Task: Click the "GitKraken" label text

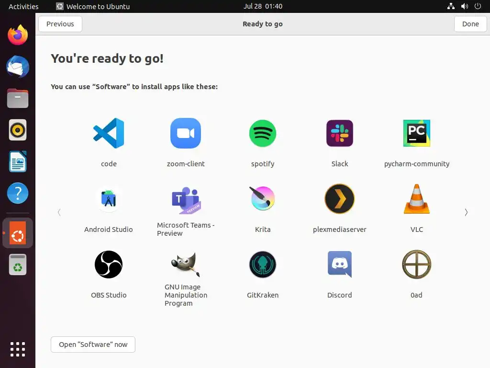Action: pyautogui.click(x=263, y=295)
